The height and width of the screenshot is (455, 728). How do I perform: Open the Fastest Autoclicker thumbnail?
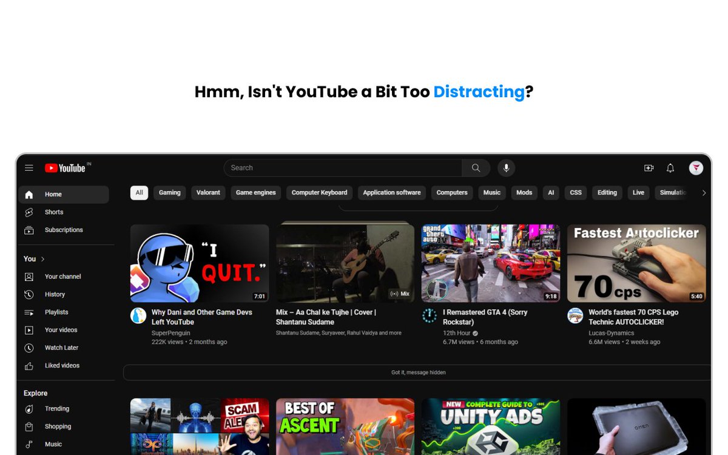[x=636, y=263]
